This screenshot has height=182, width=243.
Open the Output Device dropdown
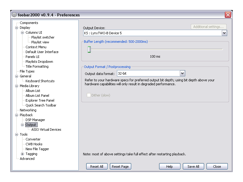[x=224, y=33]
